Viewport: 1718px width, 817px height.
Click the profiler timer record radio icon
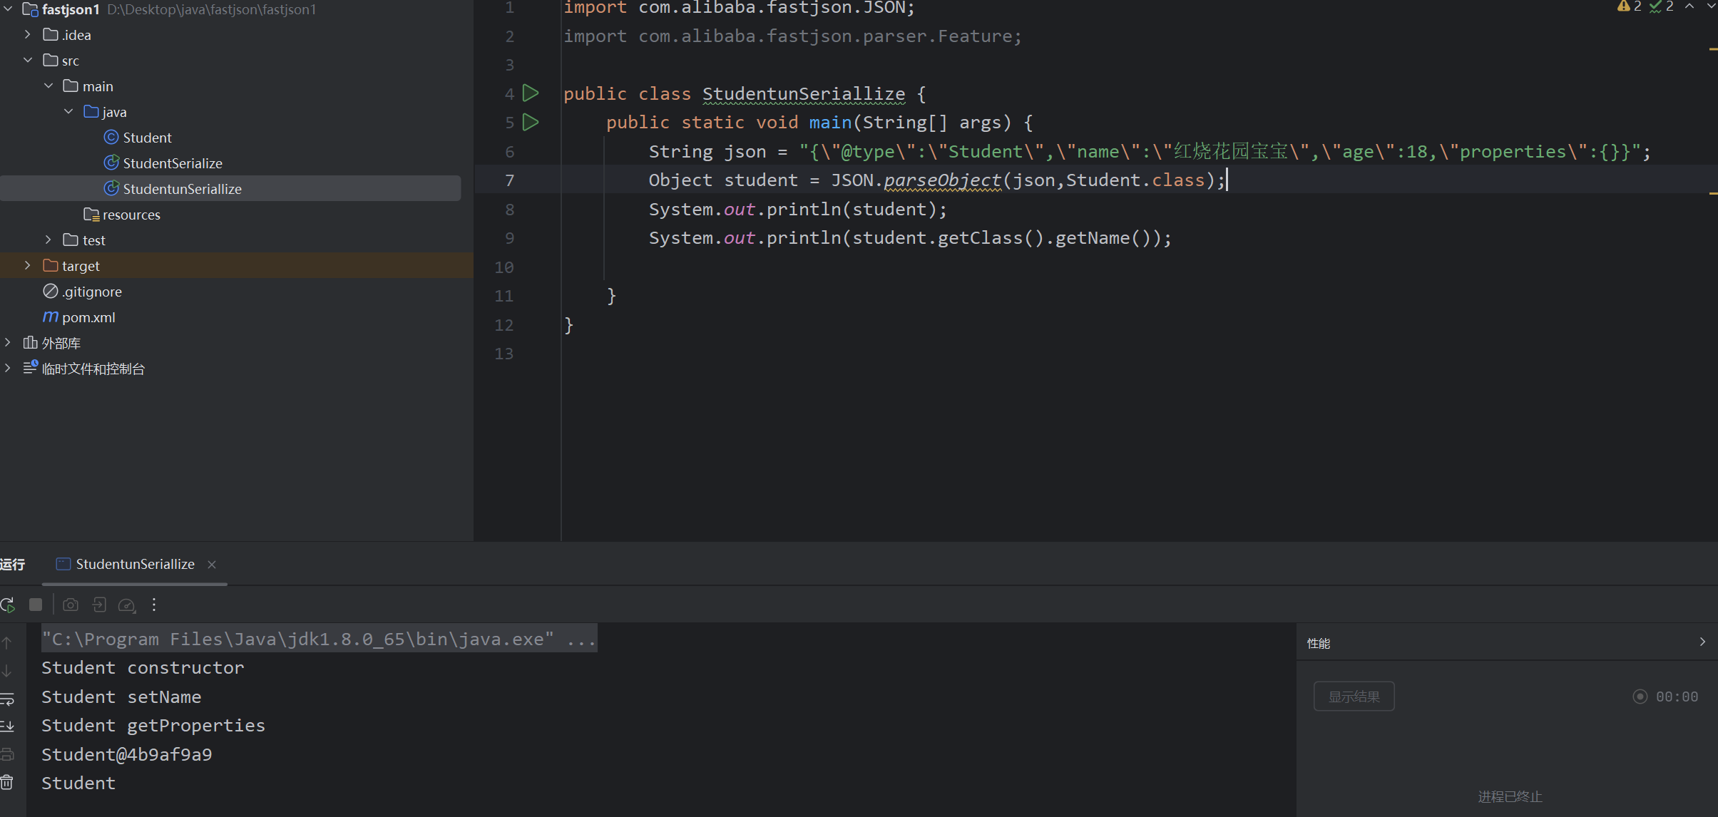(x=1640, y=697)
